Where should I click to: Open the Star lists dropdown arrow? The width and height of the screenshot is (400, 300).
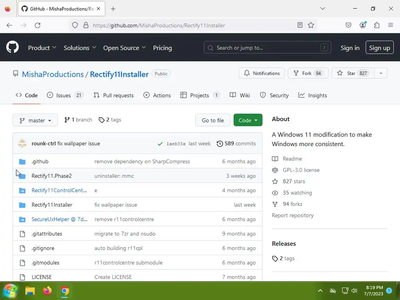click(381, 73)
